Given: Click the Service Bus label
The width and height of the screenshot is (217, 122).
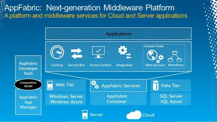Looking at the screenshot, I should pos(76,65).
